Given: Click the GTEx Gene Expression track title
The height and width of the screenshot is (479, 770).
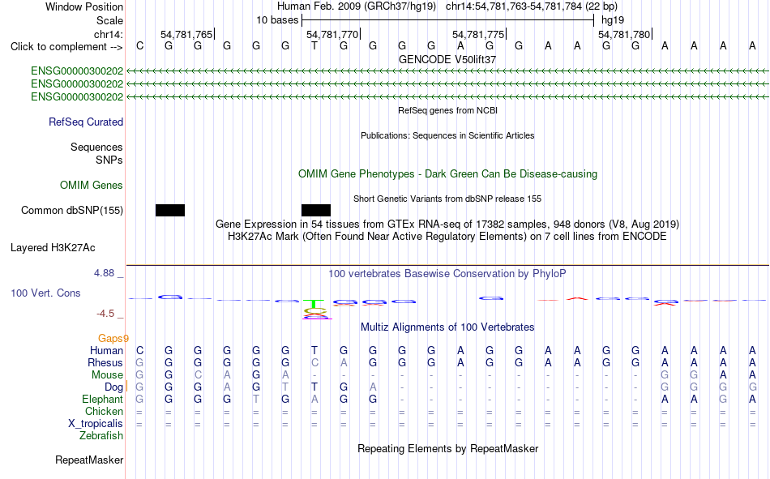Looking at the screenshot, I should (447, 224).
